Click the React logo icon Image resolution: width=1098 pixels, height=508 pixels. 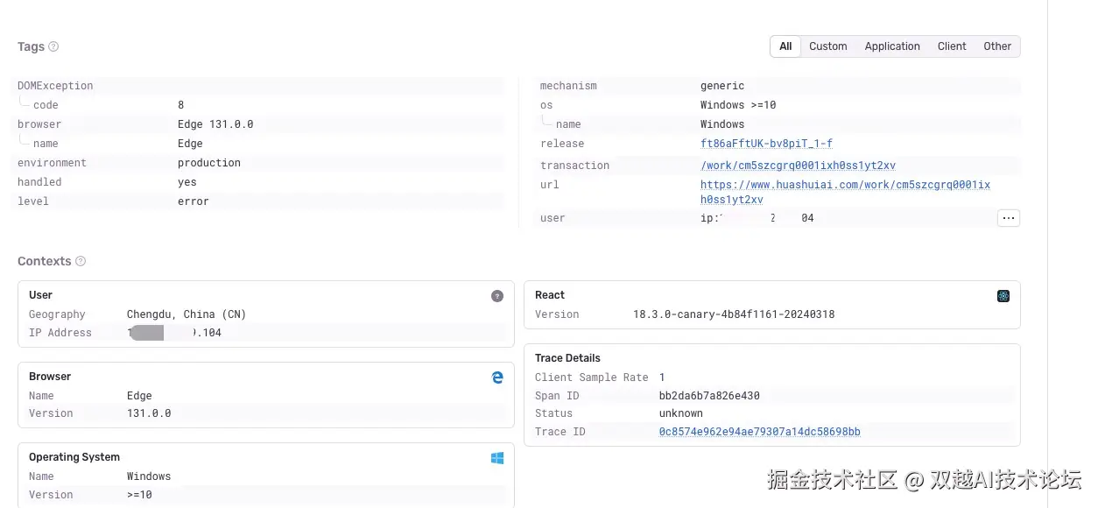click(1003, 296)
